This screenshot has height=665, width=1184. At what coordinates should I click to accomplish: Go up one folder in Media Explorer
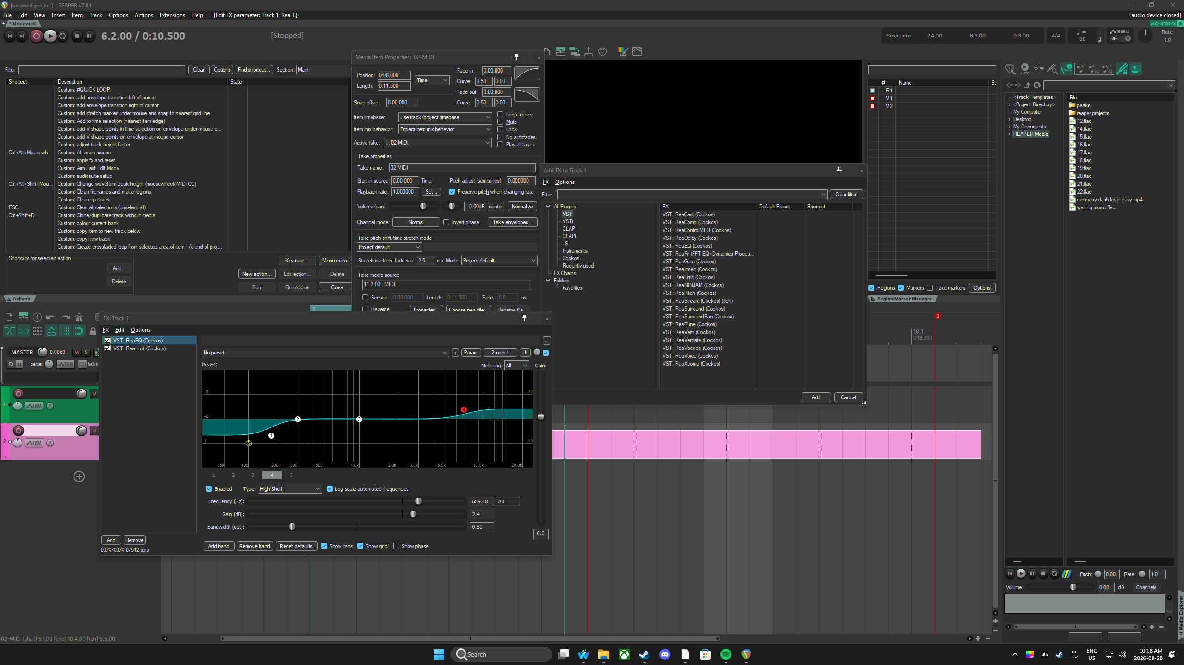(x=1028, y=85)
